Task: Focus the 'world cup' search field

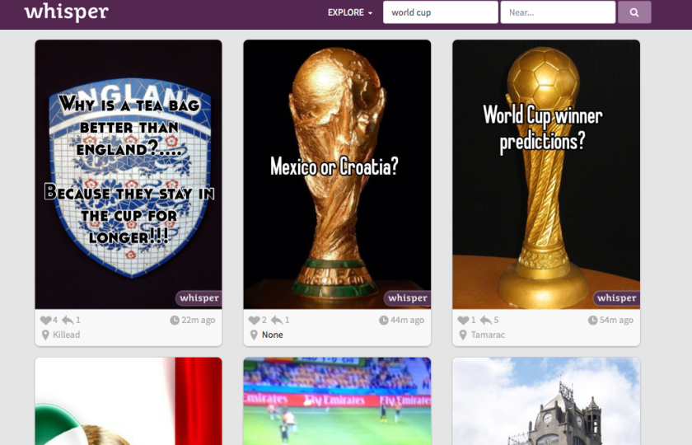Action: coord(441,12)
